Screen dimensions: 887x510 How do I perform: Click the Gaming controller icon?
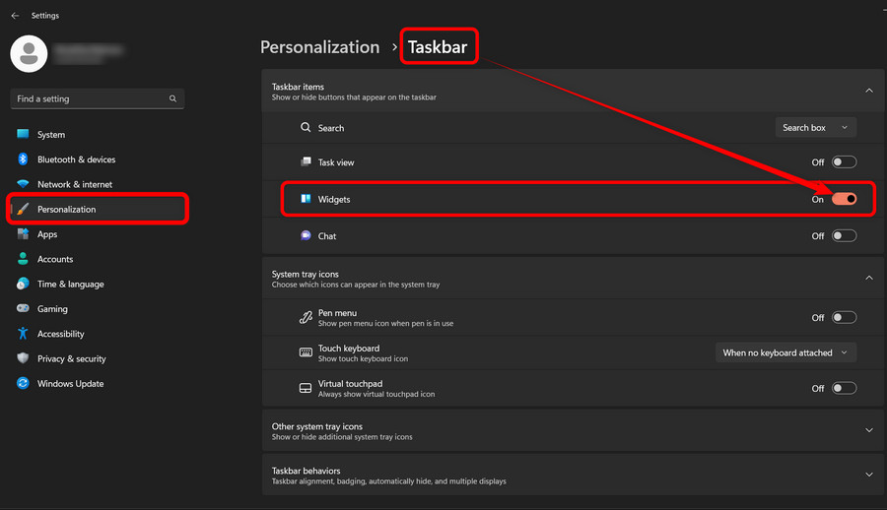pos(23,309)
